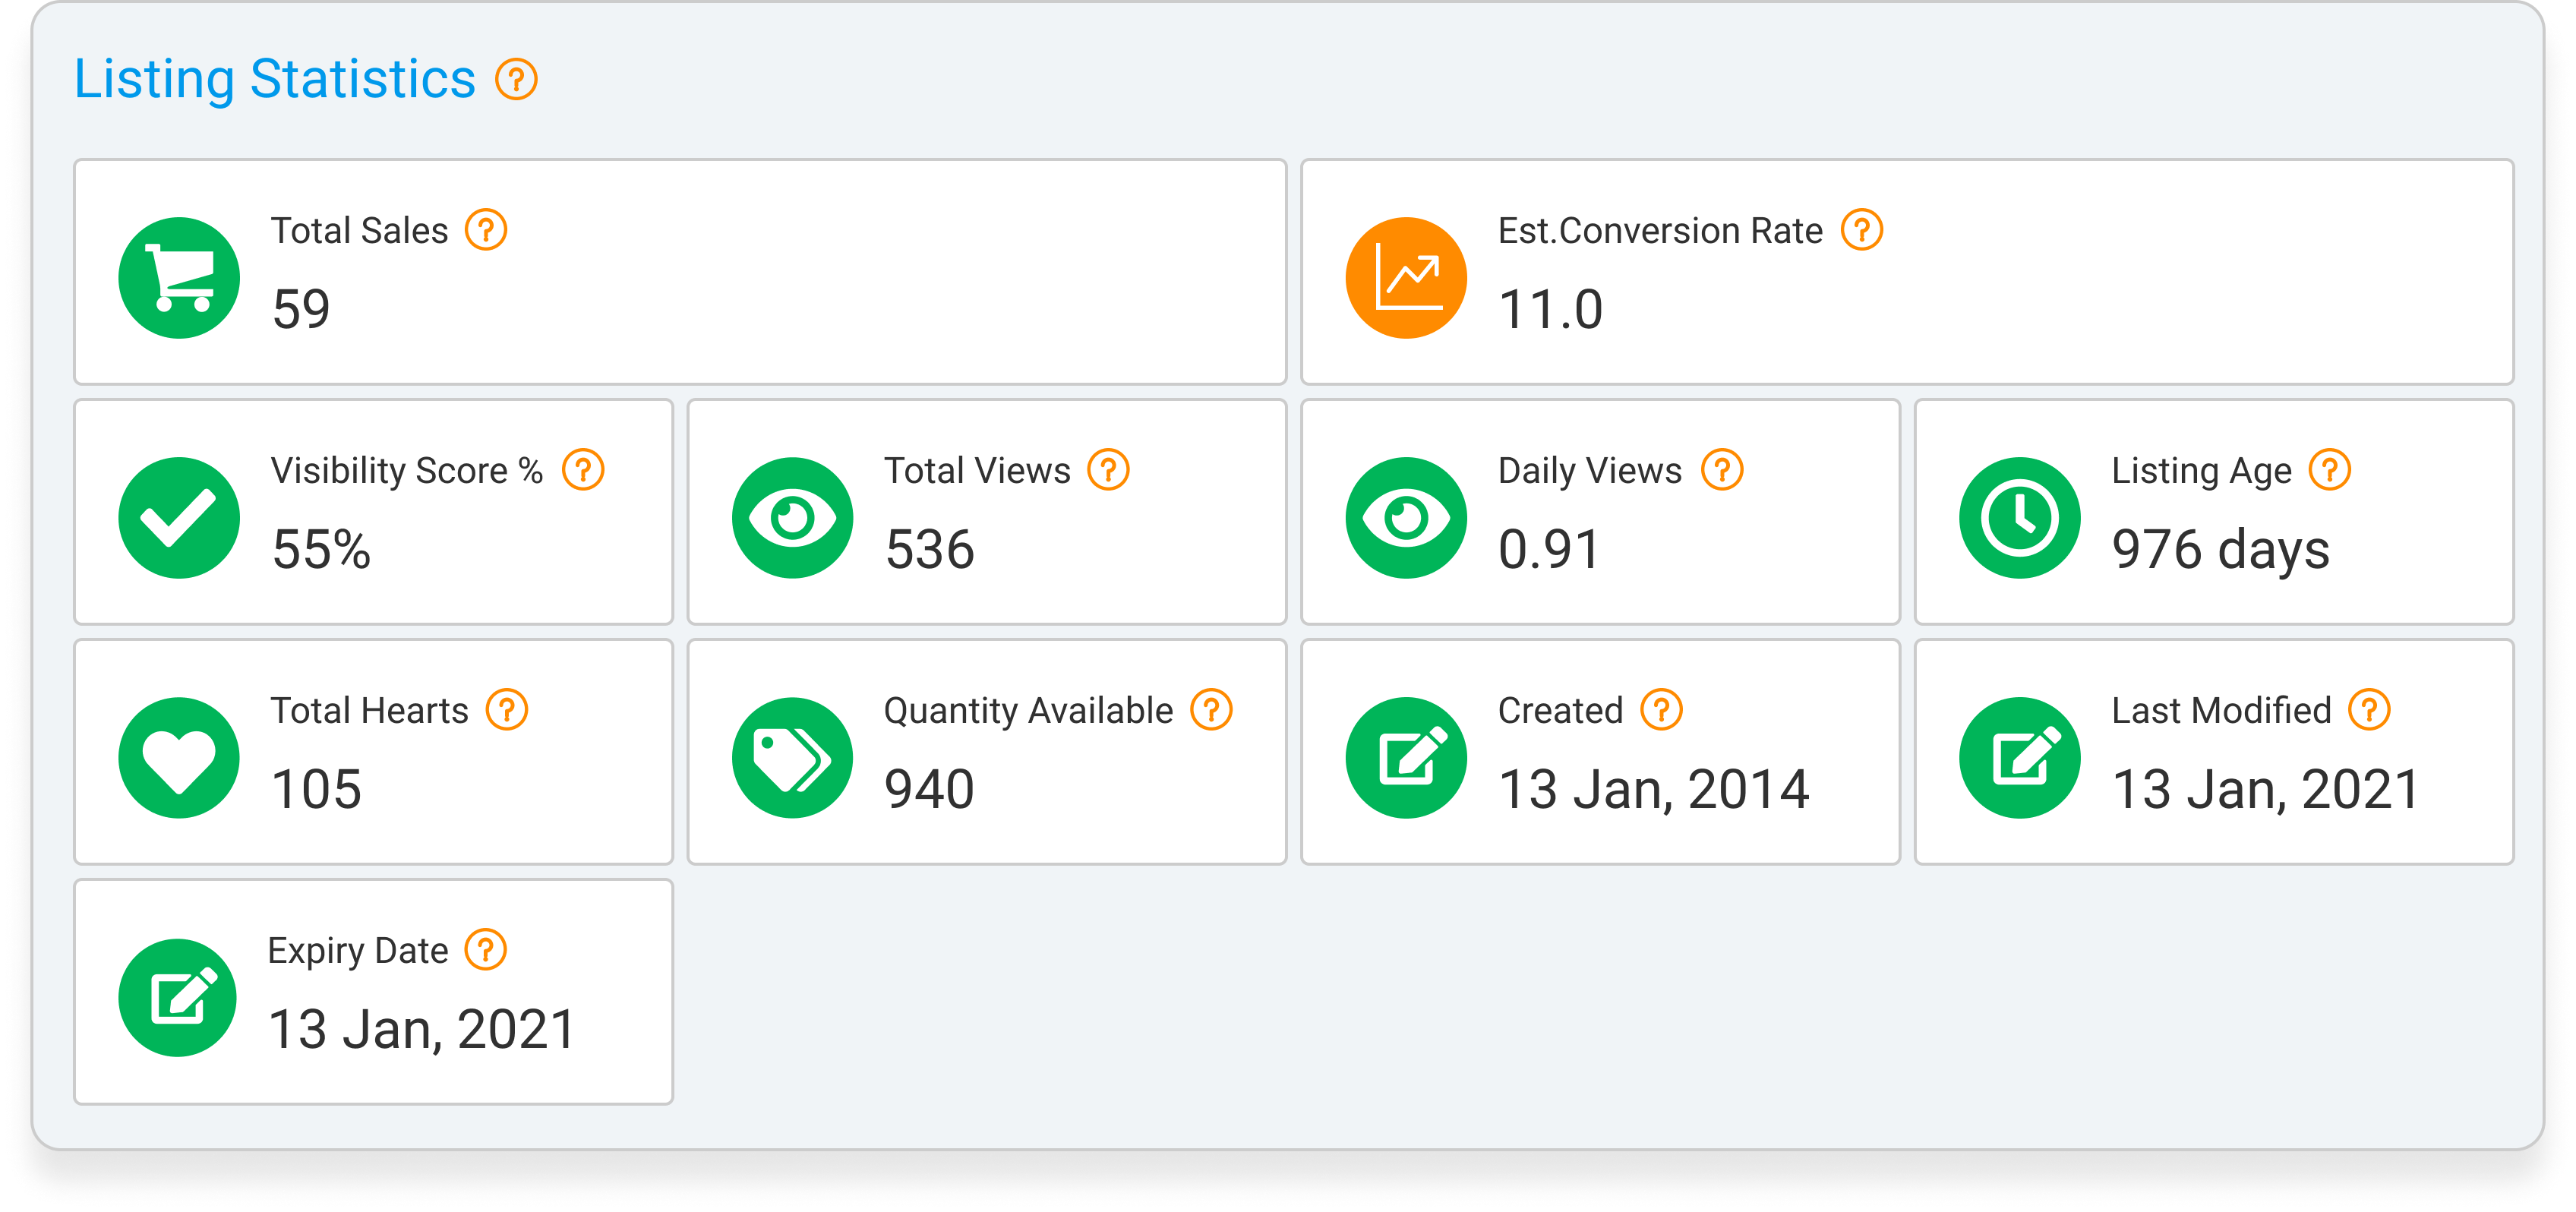The width and height of the screenshot is (2576, 1212).
Task: Open help tooltip for Expiry Date
Action: [x=486, y=950]
